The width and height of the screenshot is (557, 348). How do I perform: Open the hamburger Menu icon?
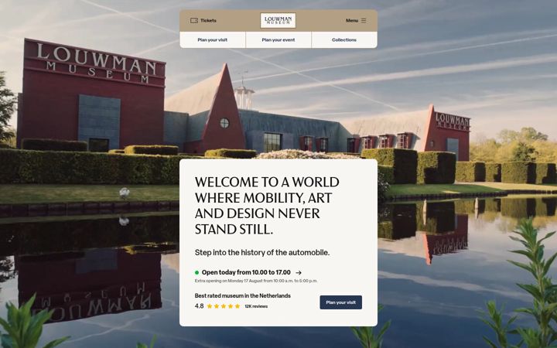(364, 21)
